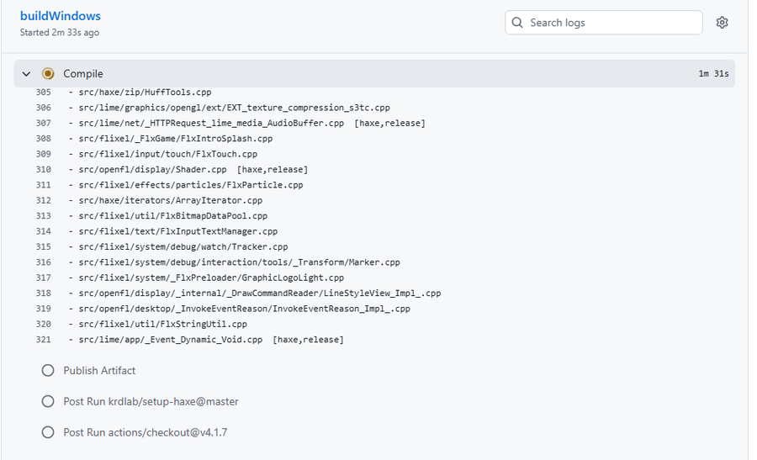Click the Compile step duration 1m 31s
757x460 pixels.
tap(714, 74)
